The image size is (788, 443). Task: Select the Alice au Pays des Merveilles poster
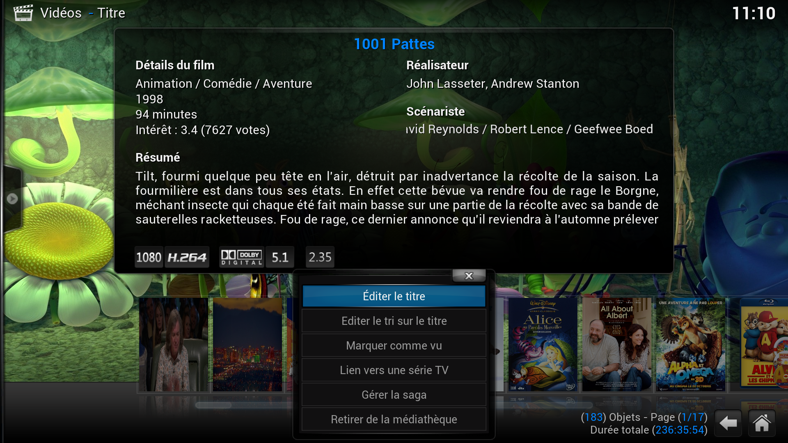[x=543, y=345]
